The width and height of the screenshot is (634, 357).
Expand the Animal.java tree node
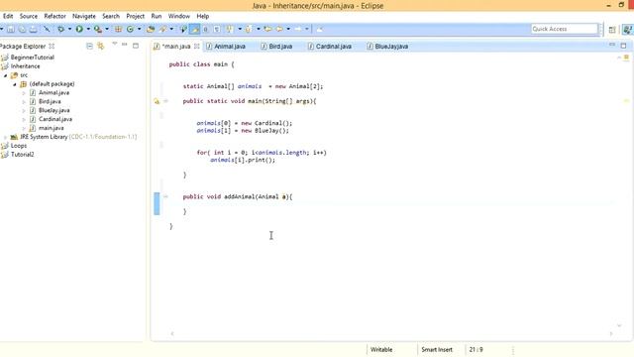24,93
